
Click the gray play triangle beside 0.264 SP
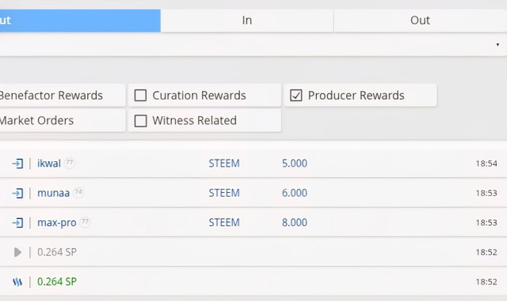coord(17,252)
